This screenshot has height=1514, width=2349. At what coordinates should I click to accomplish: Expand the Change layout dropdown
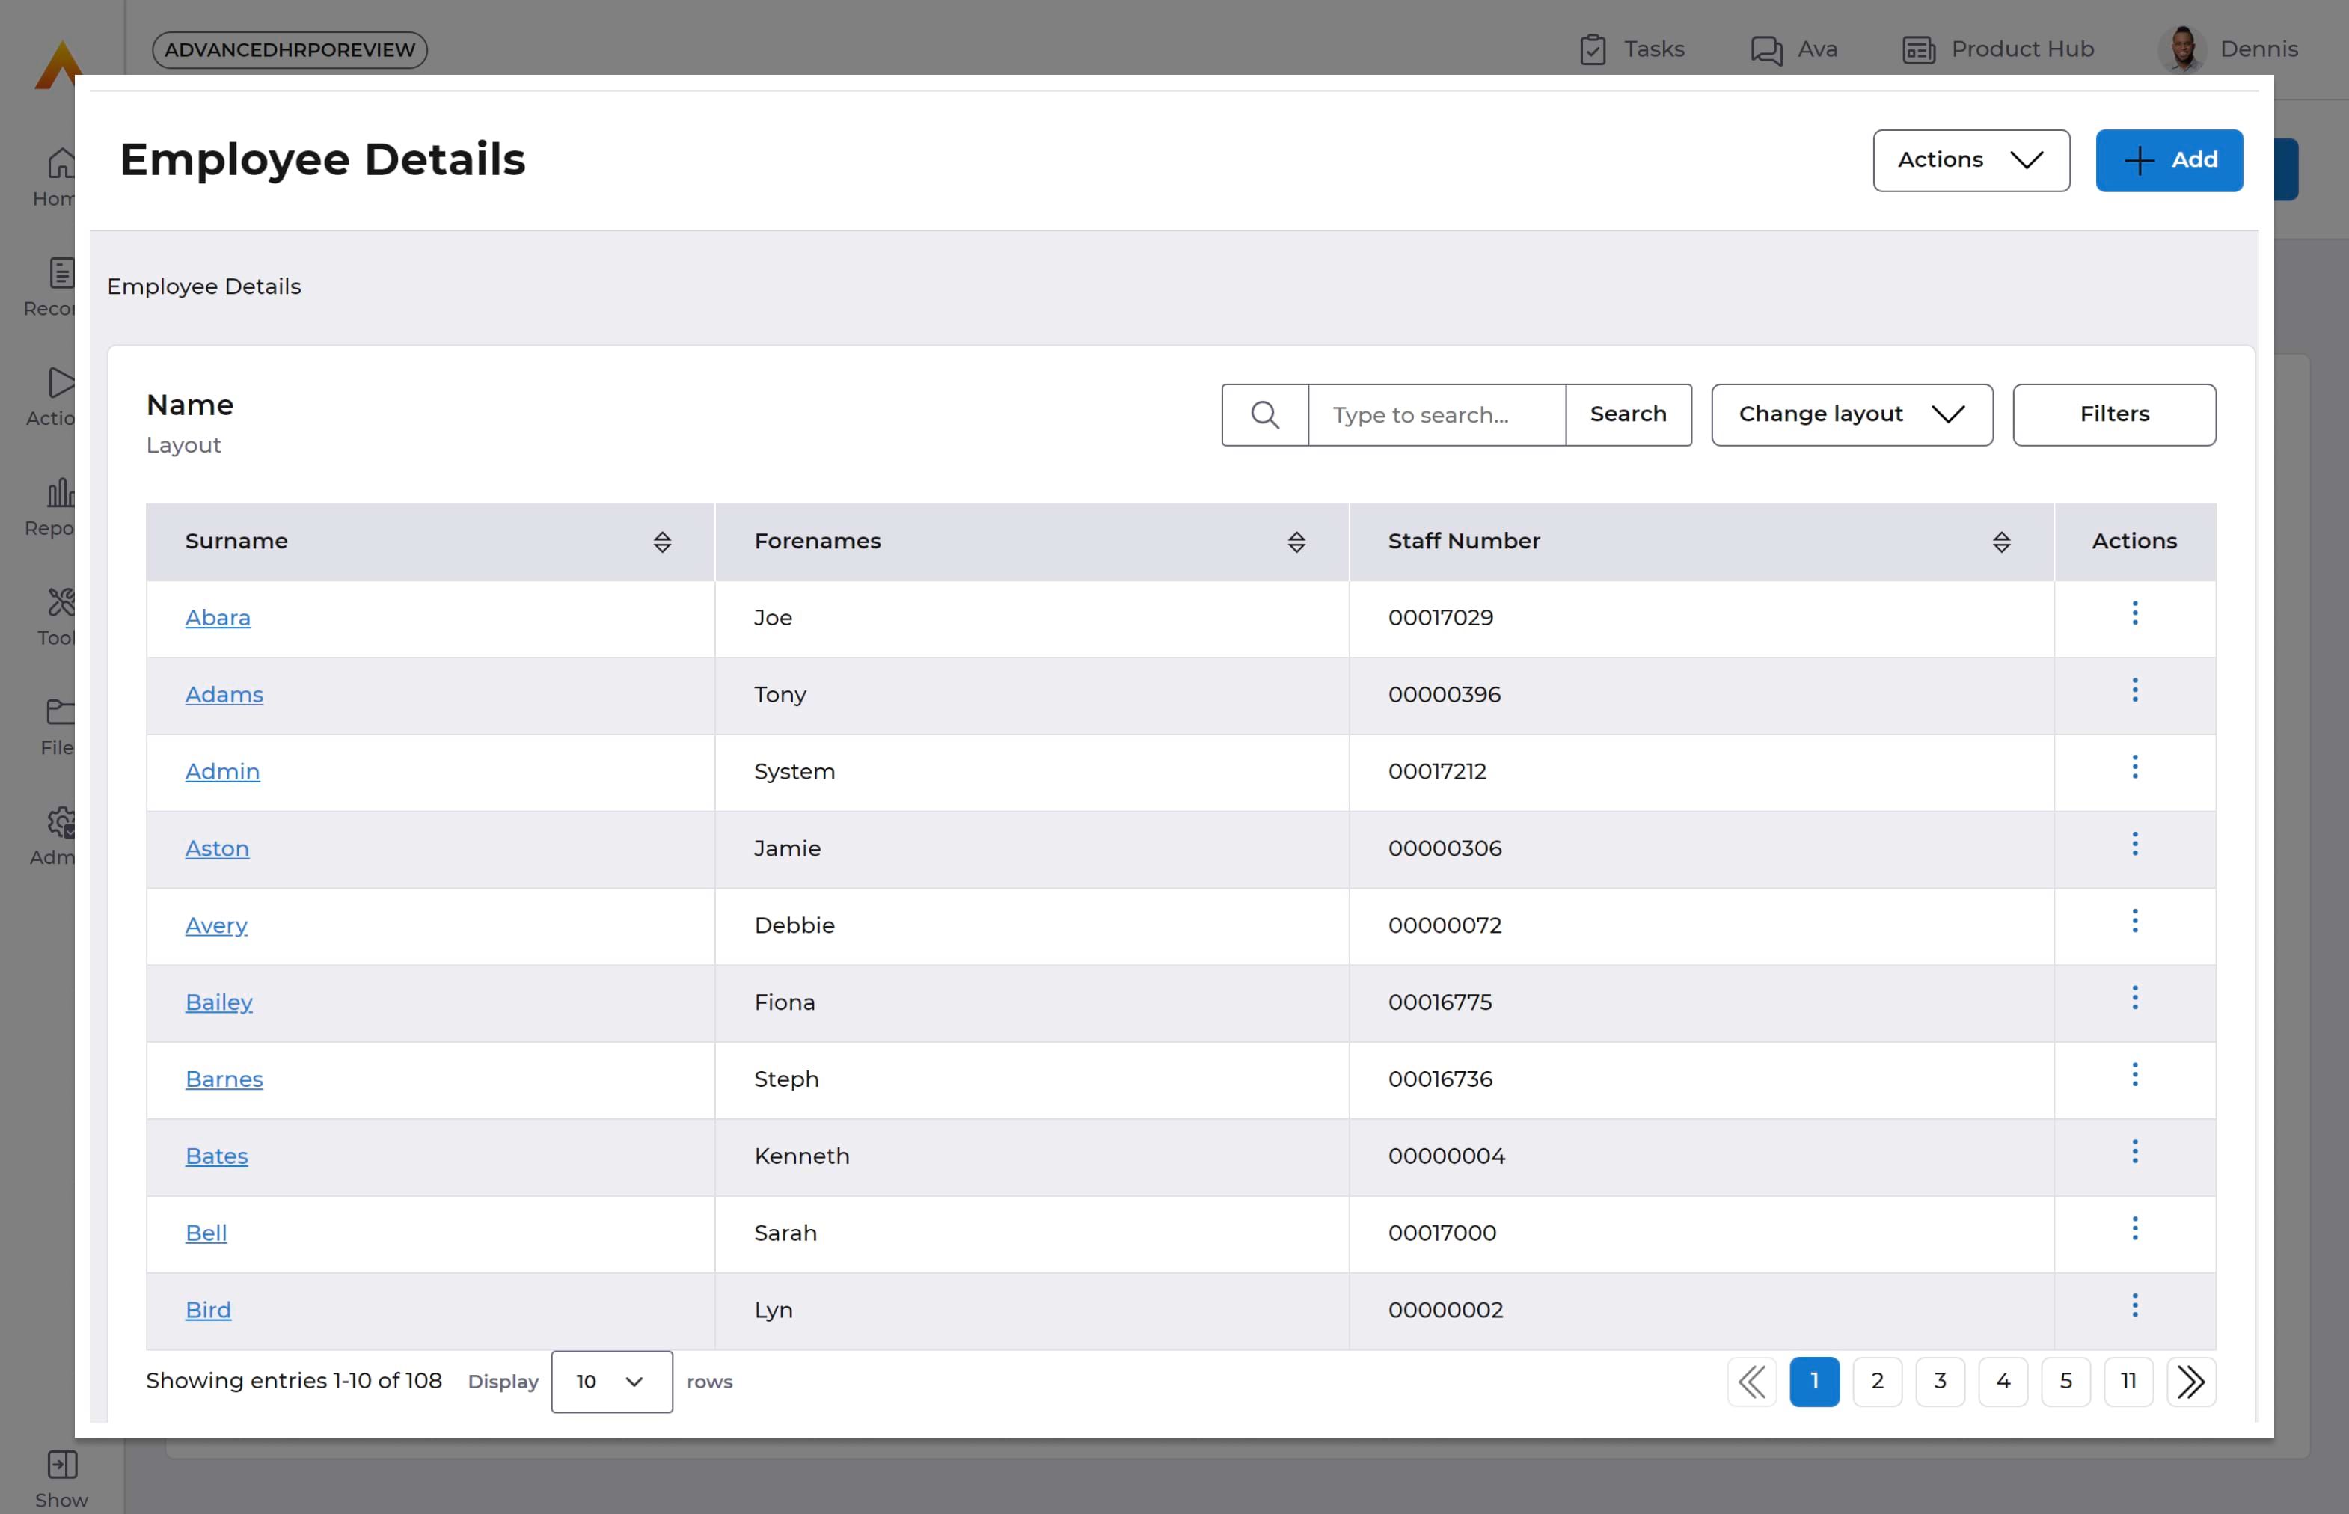pyautogui.click(x=1852, y=415)
